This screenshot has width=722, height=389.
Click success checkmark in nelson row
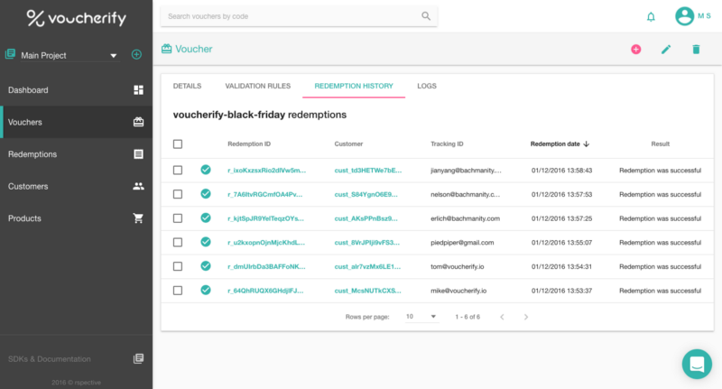[x=206, y=194]
